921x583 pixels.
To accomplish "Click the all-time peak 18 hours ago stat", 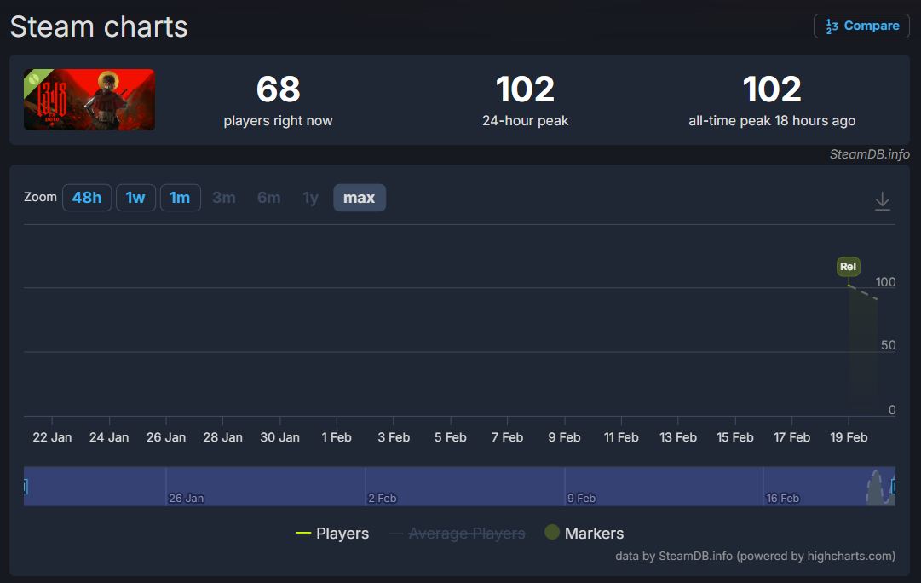I will 772,100.
